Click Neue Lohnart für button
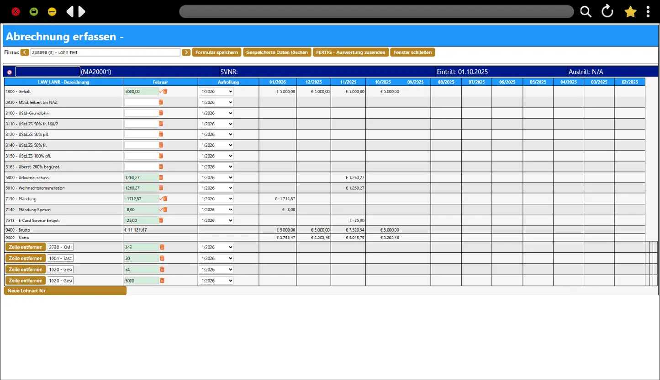Viewport: 660px width, 380px height. tap(65, 291)
